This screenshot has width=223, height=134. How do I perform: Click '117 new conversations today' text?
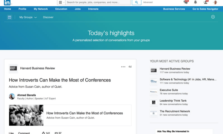pos(174,72)
